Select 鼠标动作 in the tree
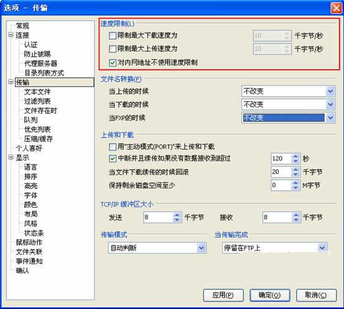Viewport: 344px width, 309px height. (29, 242)
